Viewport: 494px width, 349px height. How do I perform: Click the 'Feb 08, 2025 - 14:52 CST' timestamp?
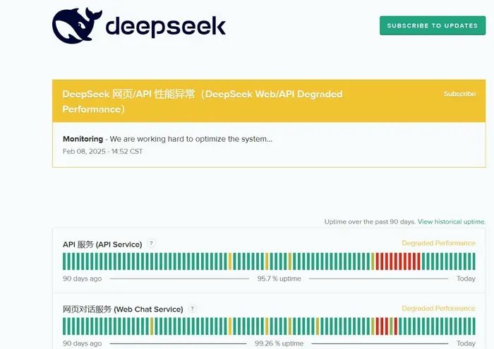pyautogui.click(x=103, y=152)
